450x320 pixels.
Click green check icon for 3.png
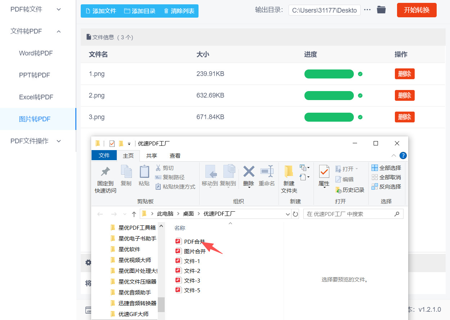(x=360, y=117)
